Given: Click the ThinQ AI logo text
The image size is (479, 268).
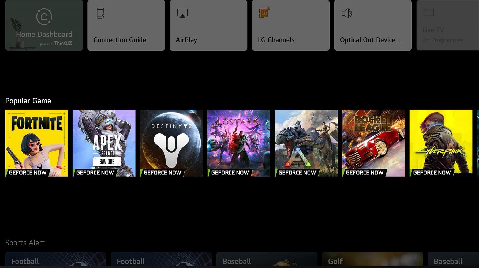Looking at the screenshot, I should point(63,43).
